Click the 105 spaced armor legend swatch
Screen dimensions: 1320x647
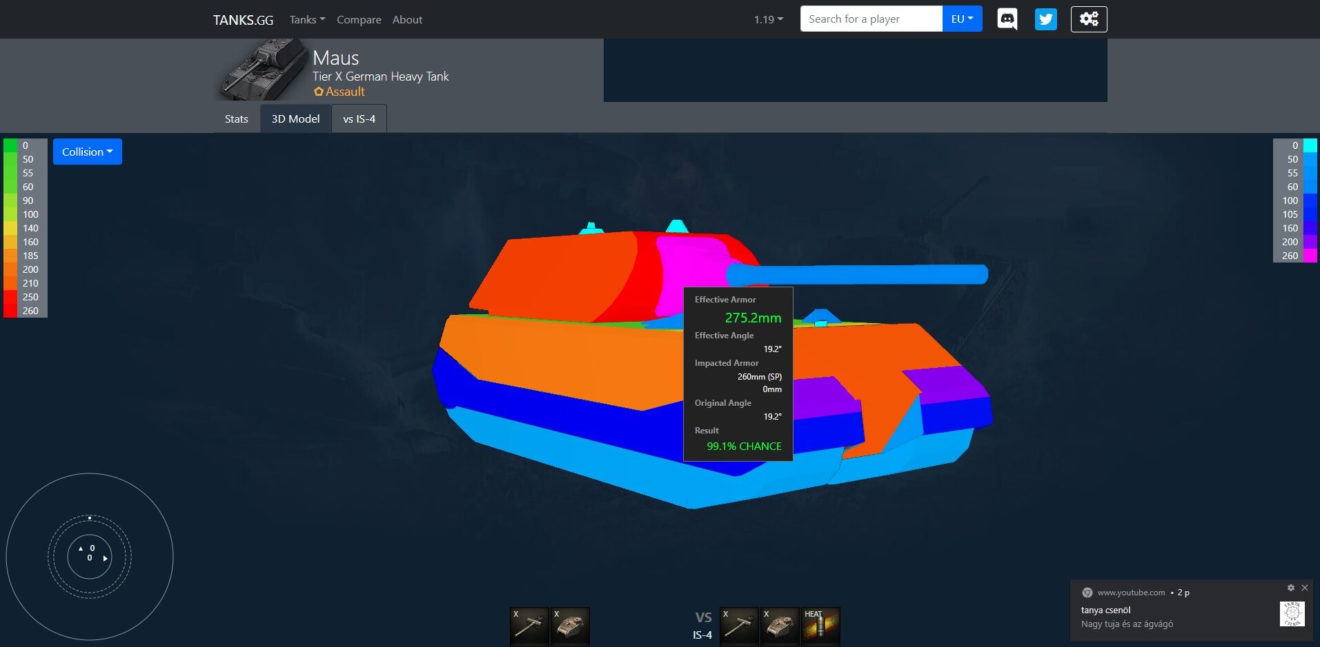pyautogui.click(x=1310, y=214)
